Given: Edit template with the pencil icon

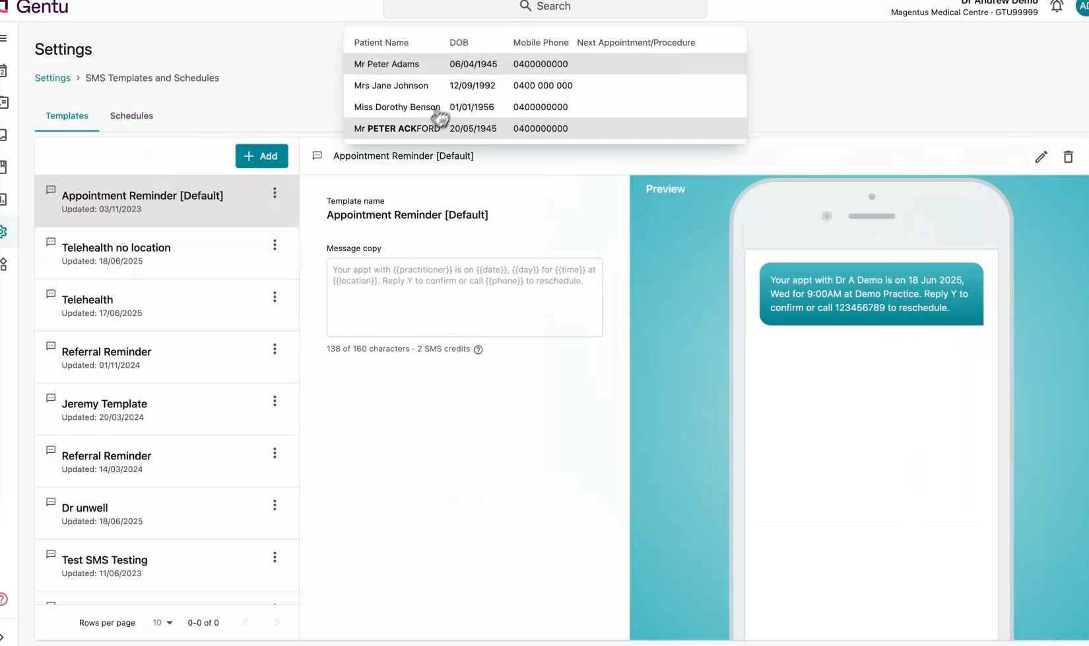Looking at the screenshot, I should 1041,157.
